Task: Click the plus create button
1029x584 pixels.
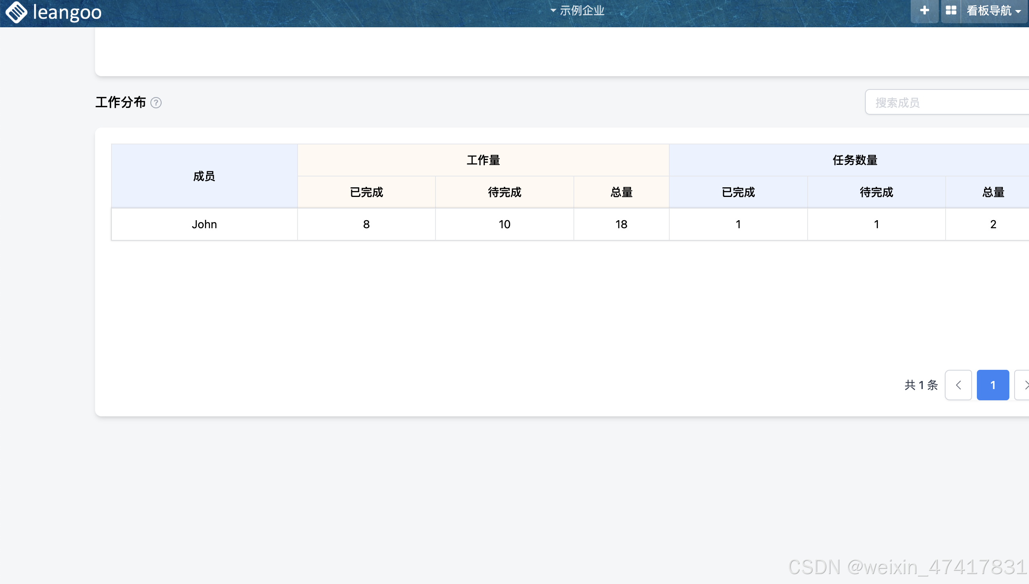Action: coord(924,11)
